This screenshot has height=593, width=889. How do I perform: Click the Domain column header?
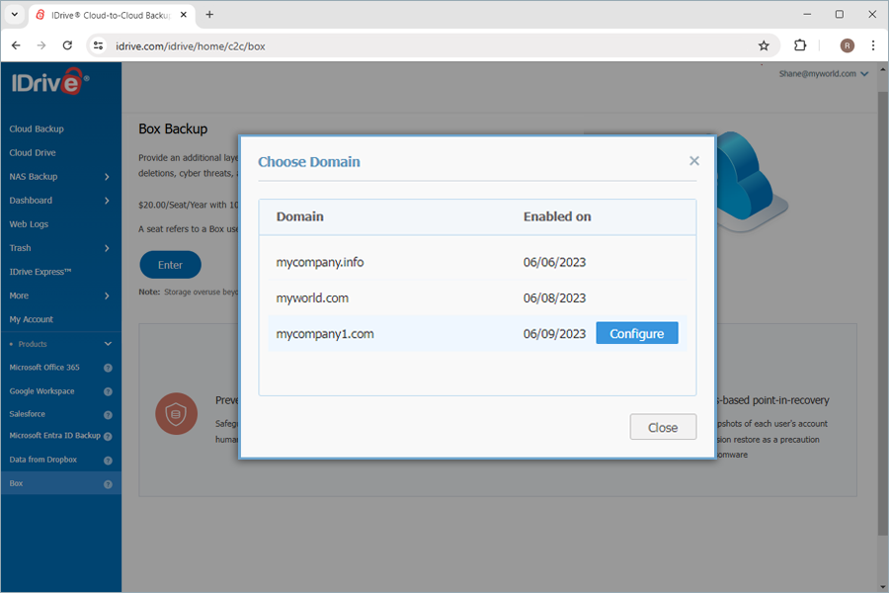(x=300, y=216)
